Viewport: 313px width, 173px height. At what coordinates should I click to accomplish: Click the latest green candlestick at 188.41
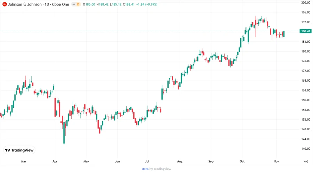tap(284, 34)
